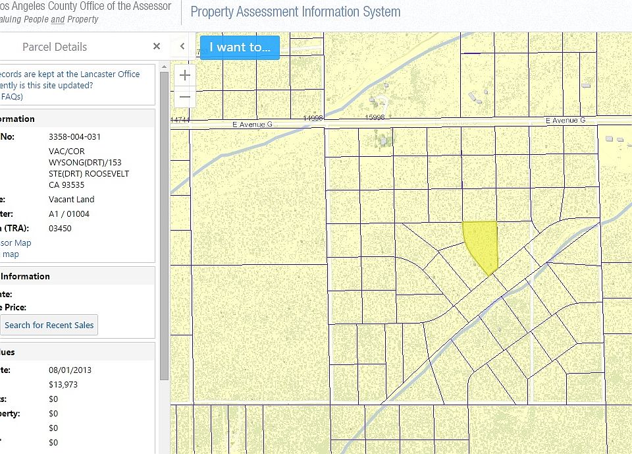The width and height of the screenshot is (632, 454).
Task: Click the panel scrollbar up arrow
Action: click(x=164, y=67)
